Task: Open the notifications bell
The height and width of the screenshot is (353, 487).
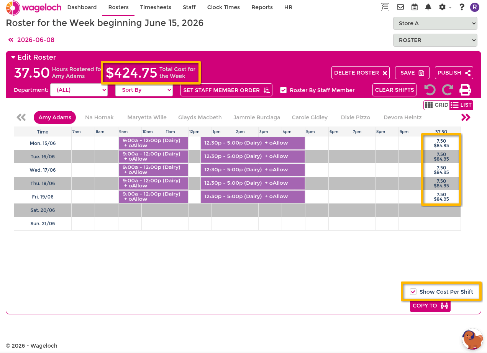Action: pos(428,7)
